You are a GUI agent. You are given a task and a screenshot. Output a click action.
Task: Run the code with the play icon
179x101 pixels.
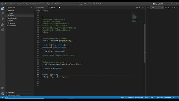coord(137,8)
